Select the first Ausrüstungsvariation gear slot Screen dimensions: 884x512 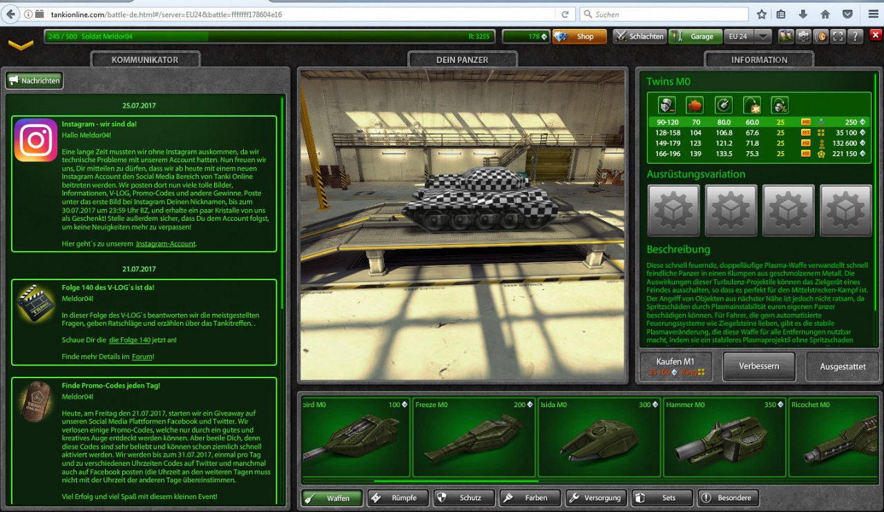[674, 210]
